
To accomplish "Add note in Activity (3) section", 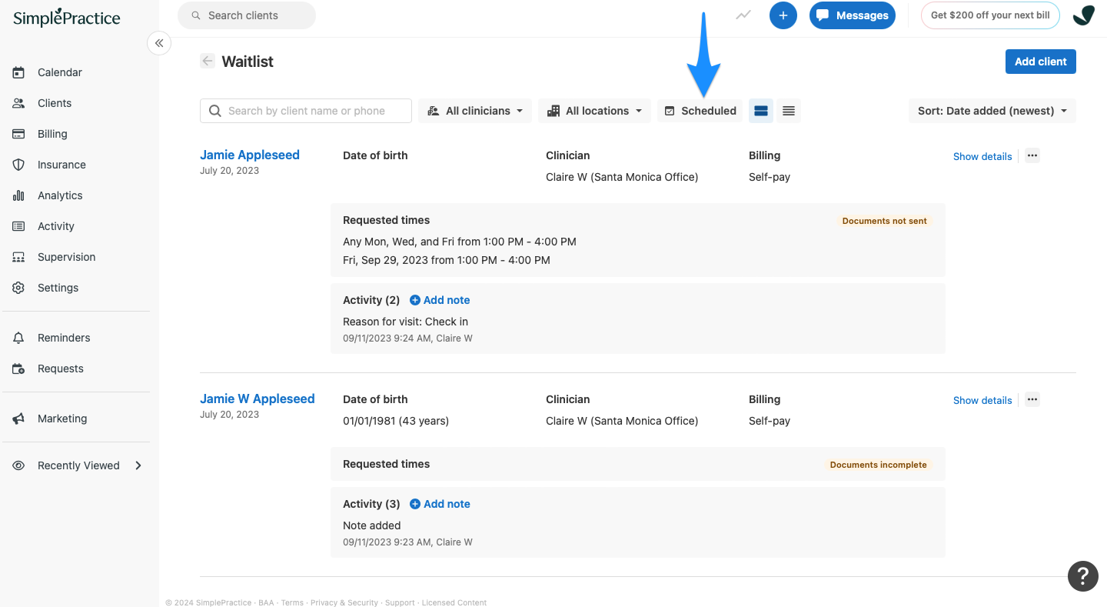I will [x=440, y=504].
